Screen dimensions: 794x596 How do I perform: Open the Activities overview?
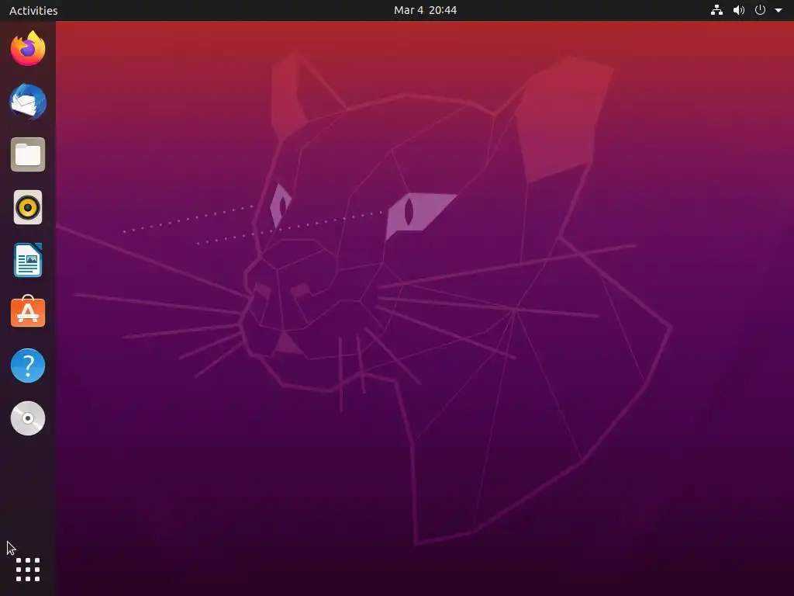coord(33,10)
